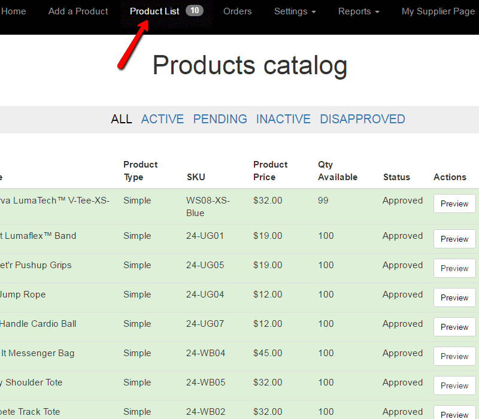This screenshot has width=479, height=419.
Task: Preview the WS08-XS-Blue V-Tee product
Action: point(454,204)
